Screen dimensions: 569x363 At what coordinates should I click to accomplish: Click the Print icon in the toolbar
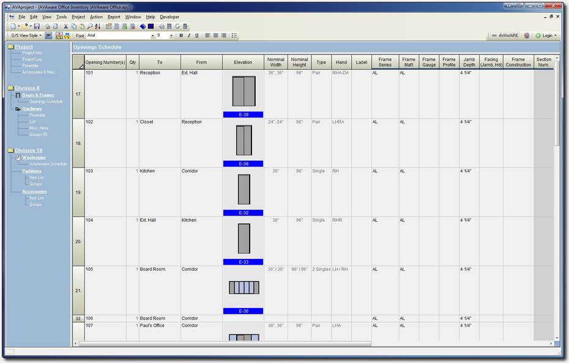click(x=47, y=26)
